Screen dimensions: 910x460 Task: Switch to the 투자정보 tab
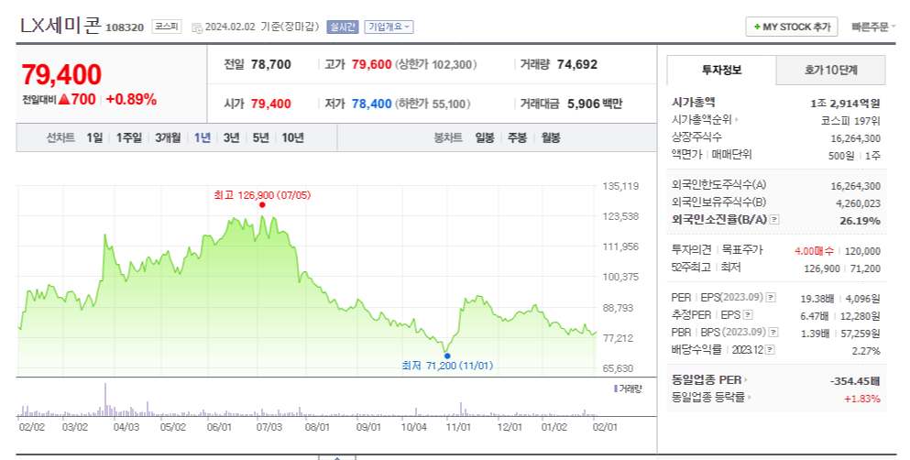pos(721,71)
